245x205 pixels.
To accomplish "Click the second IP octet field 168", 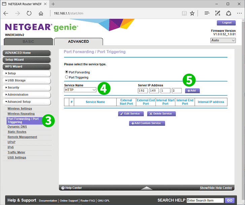I will 154,91.
